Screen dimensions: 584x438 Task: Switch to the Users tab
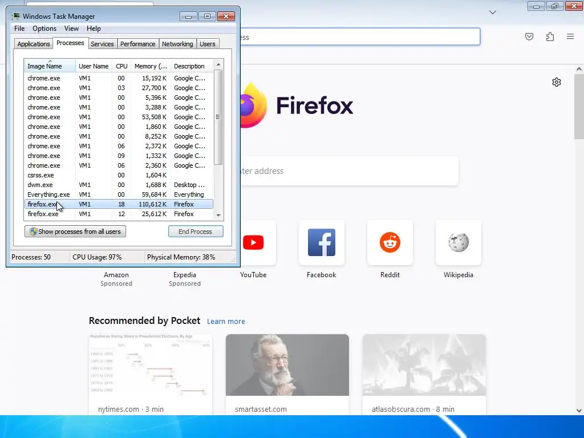[207, 43]
